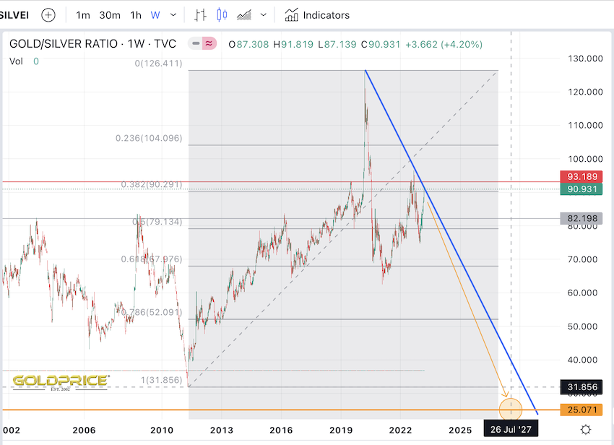614x445 pixels.
Task: Select the candlestick chart style icon
Action: (x=222, y=14)
